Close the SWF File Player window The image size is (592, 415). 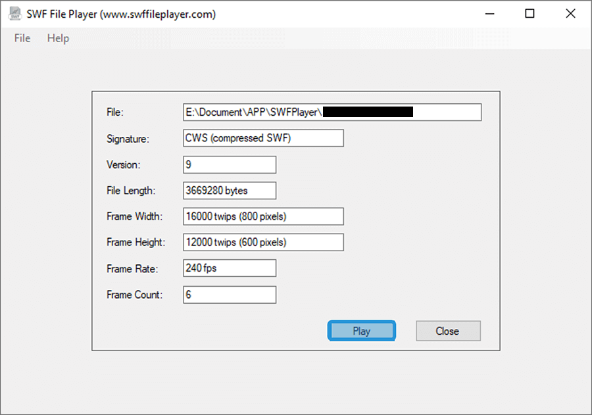[570, 14]
